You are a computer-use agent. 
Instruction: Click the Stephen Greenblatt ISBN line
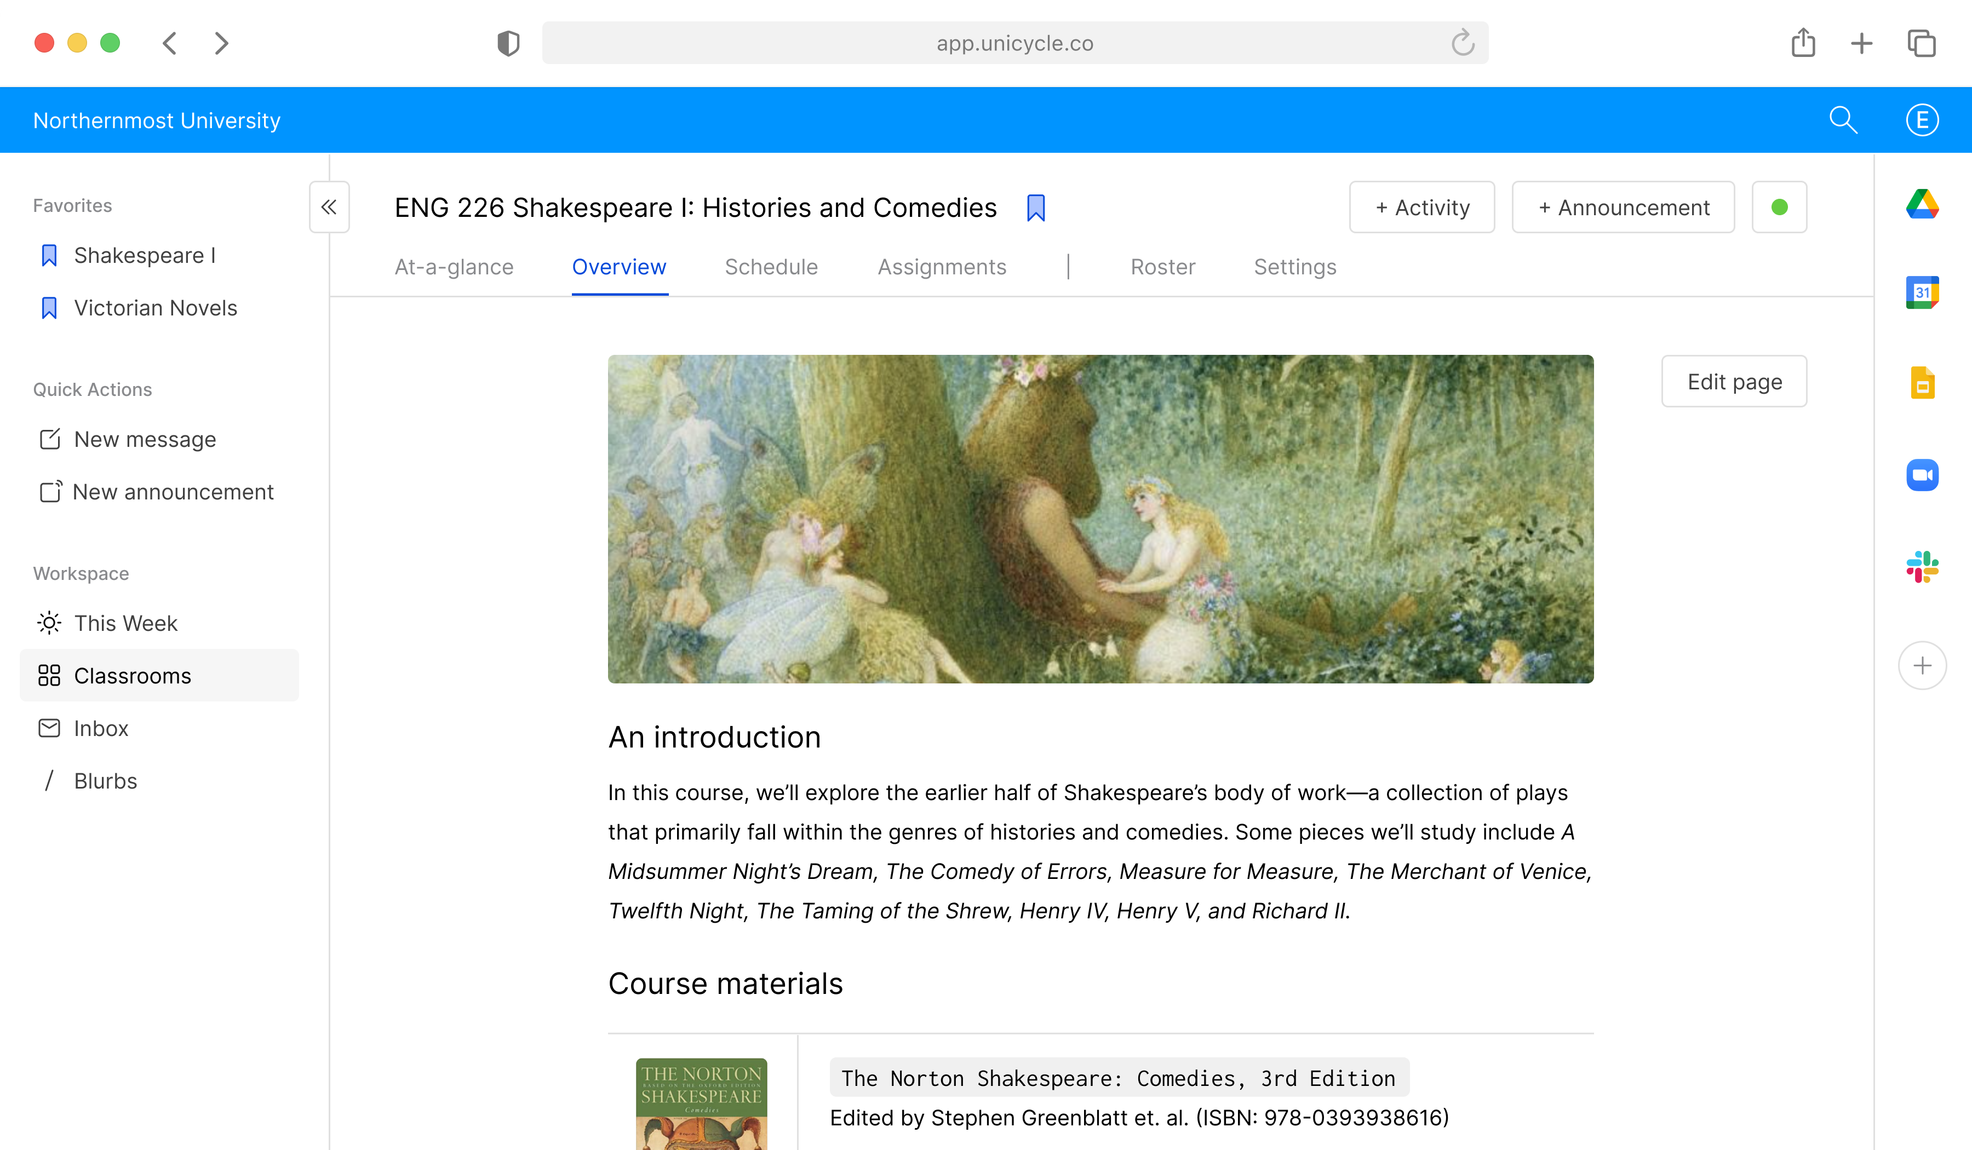[x=1139, y=1118]
